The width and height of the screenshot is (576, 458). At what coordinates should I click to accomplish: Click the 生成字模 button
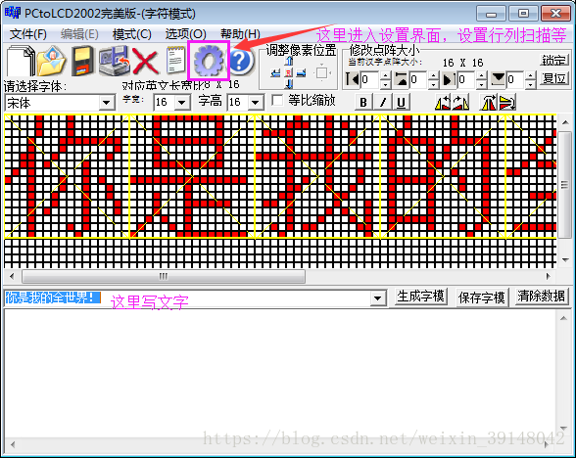tap(420, 297)
